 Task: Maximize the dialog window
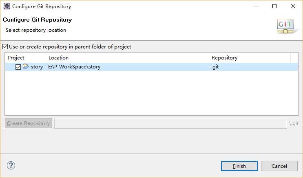point(274,6)
